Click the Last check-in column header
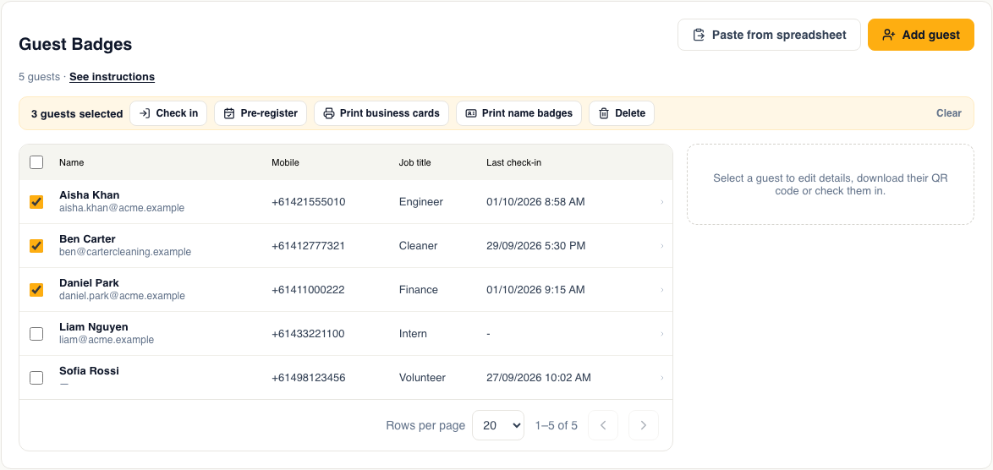 (x=513, y=162)
